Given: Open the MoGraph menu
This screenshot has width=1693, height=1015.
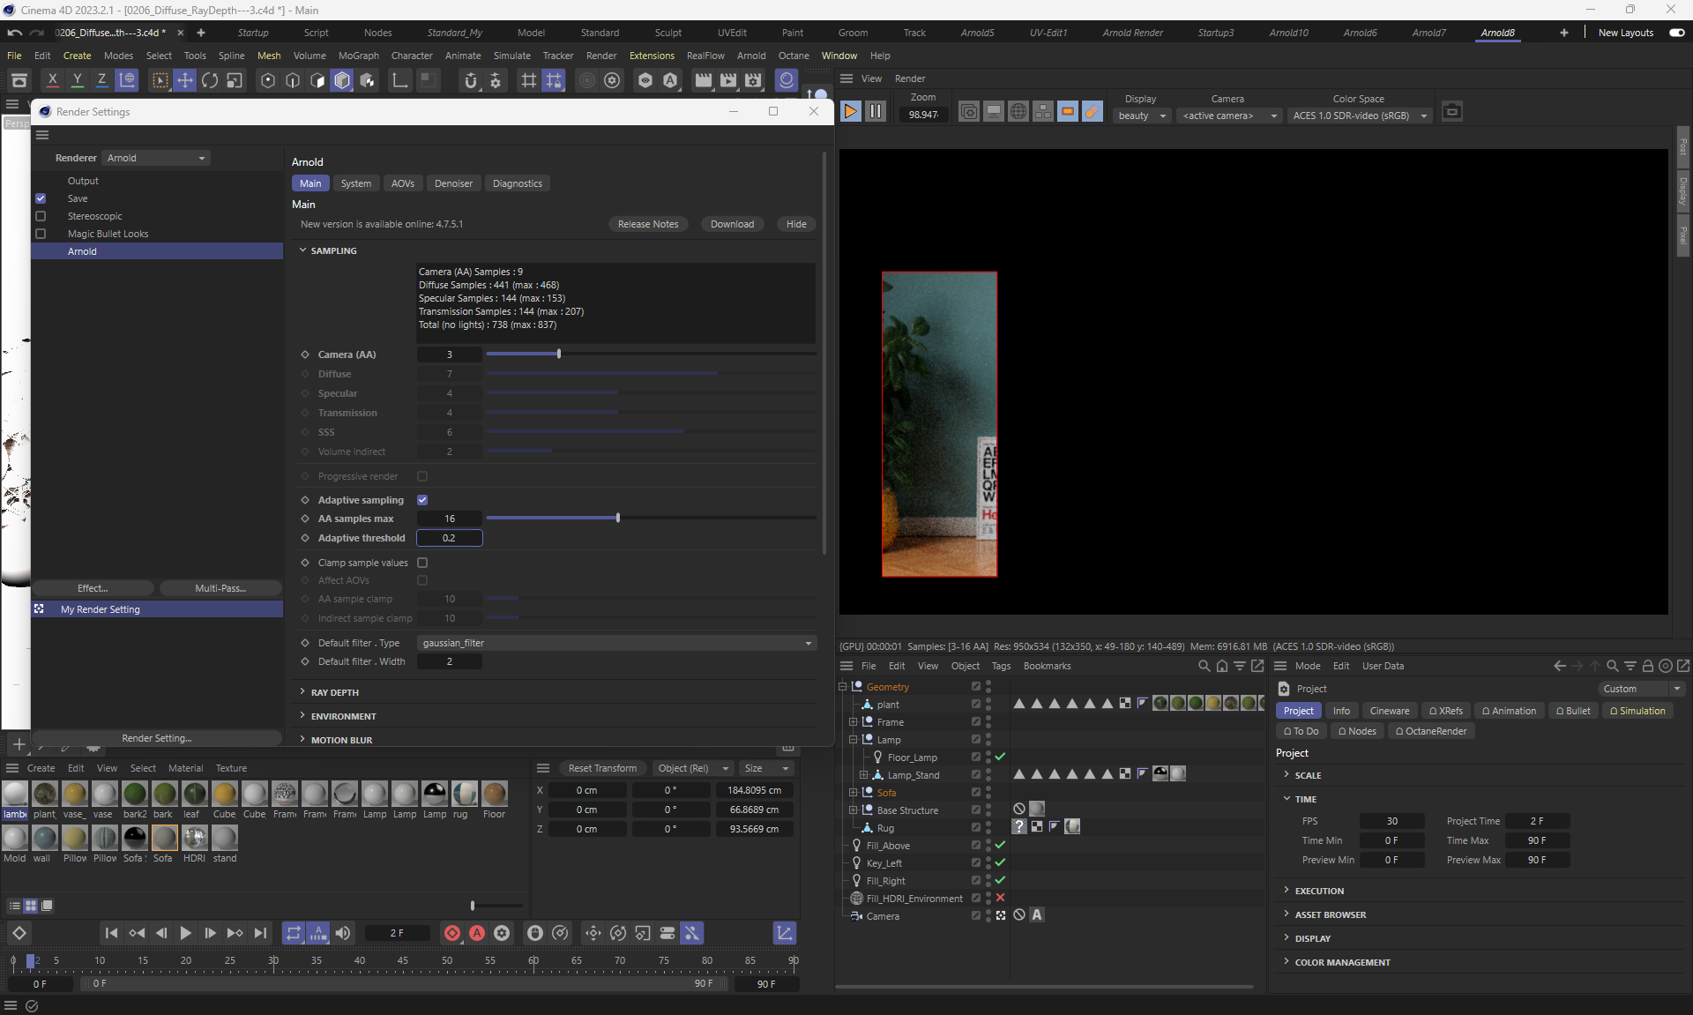Looking at the screenshot, I should point(358,56).
